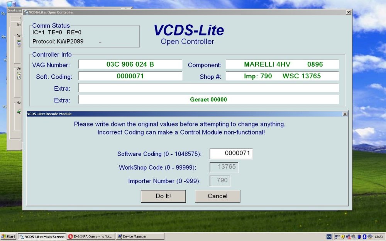This screenshot has height=241, width=386.
Task: Click the WorkShop Code field showing 13765
Action: coord(224,167)
